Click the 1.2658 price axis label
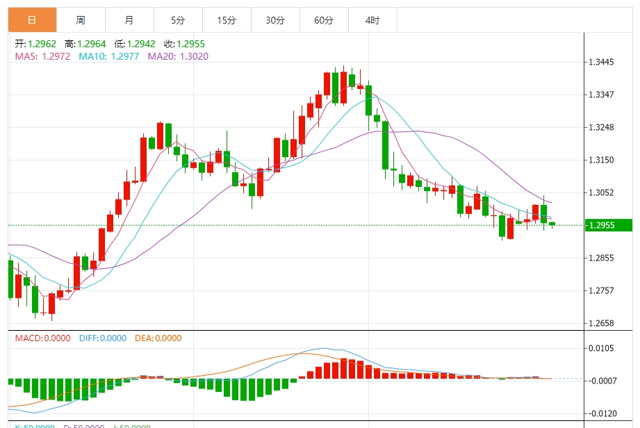Viewport: 640px width, 428px height. (601, 323)
